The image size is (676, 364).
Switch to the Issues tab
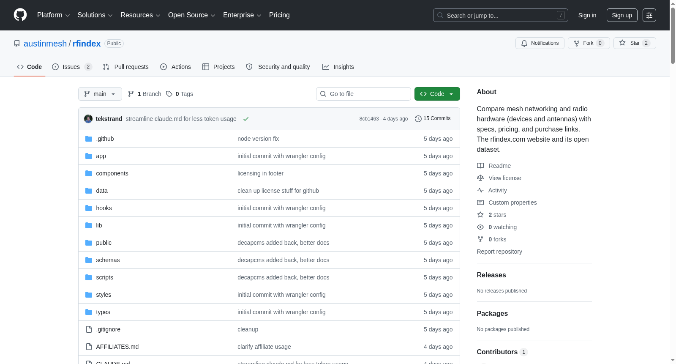[x=71, y=67]
